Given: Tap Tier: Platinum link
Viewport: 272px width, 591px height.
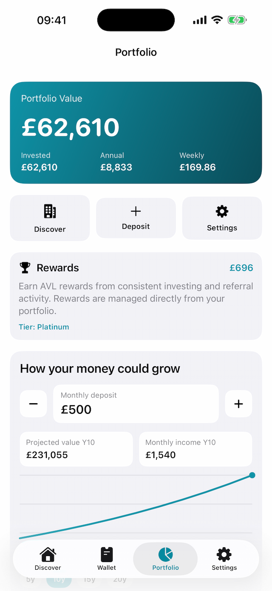Looking at the screenshot, I should [44, 327].
